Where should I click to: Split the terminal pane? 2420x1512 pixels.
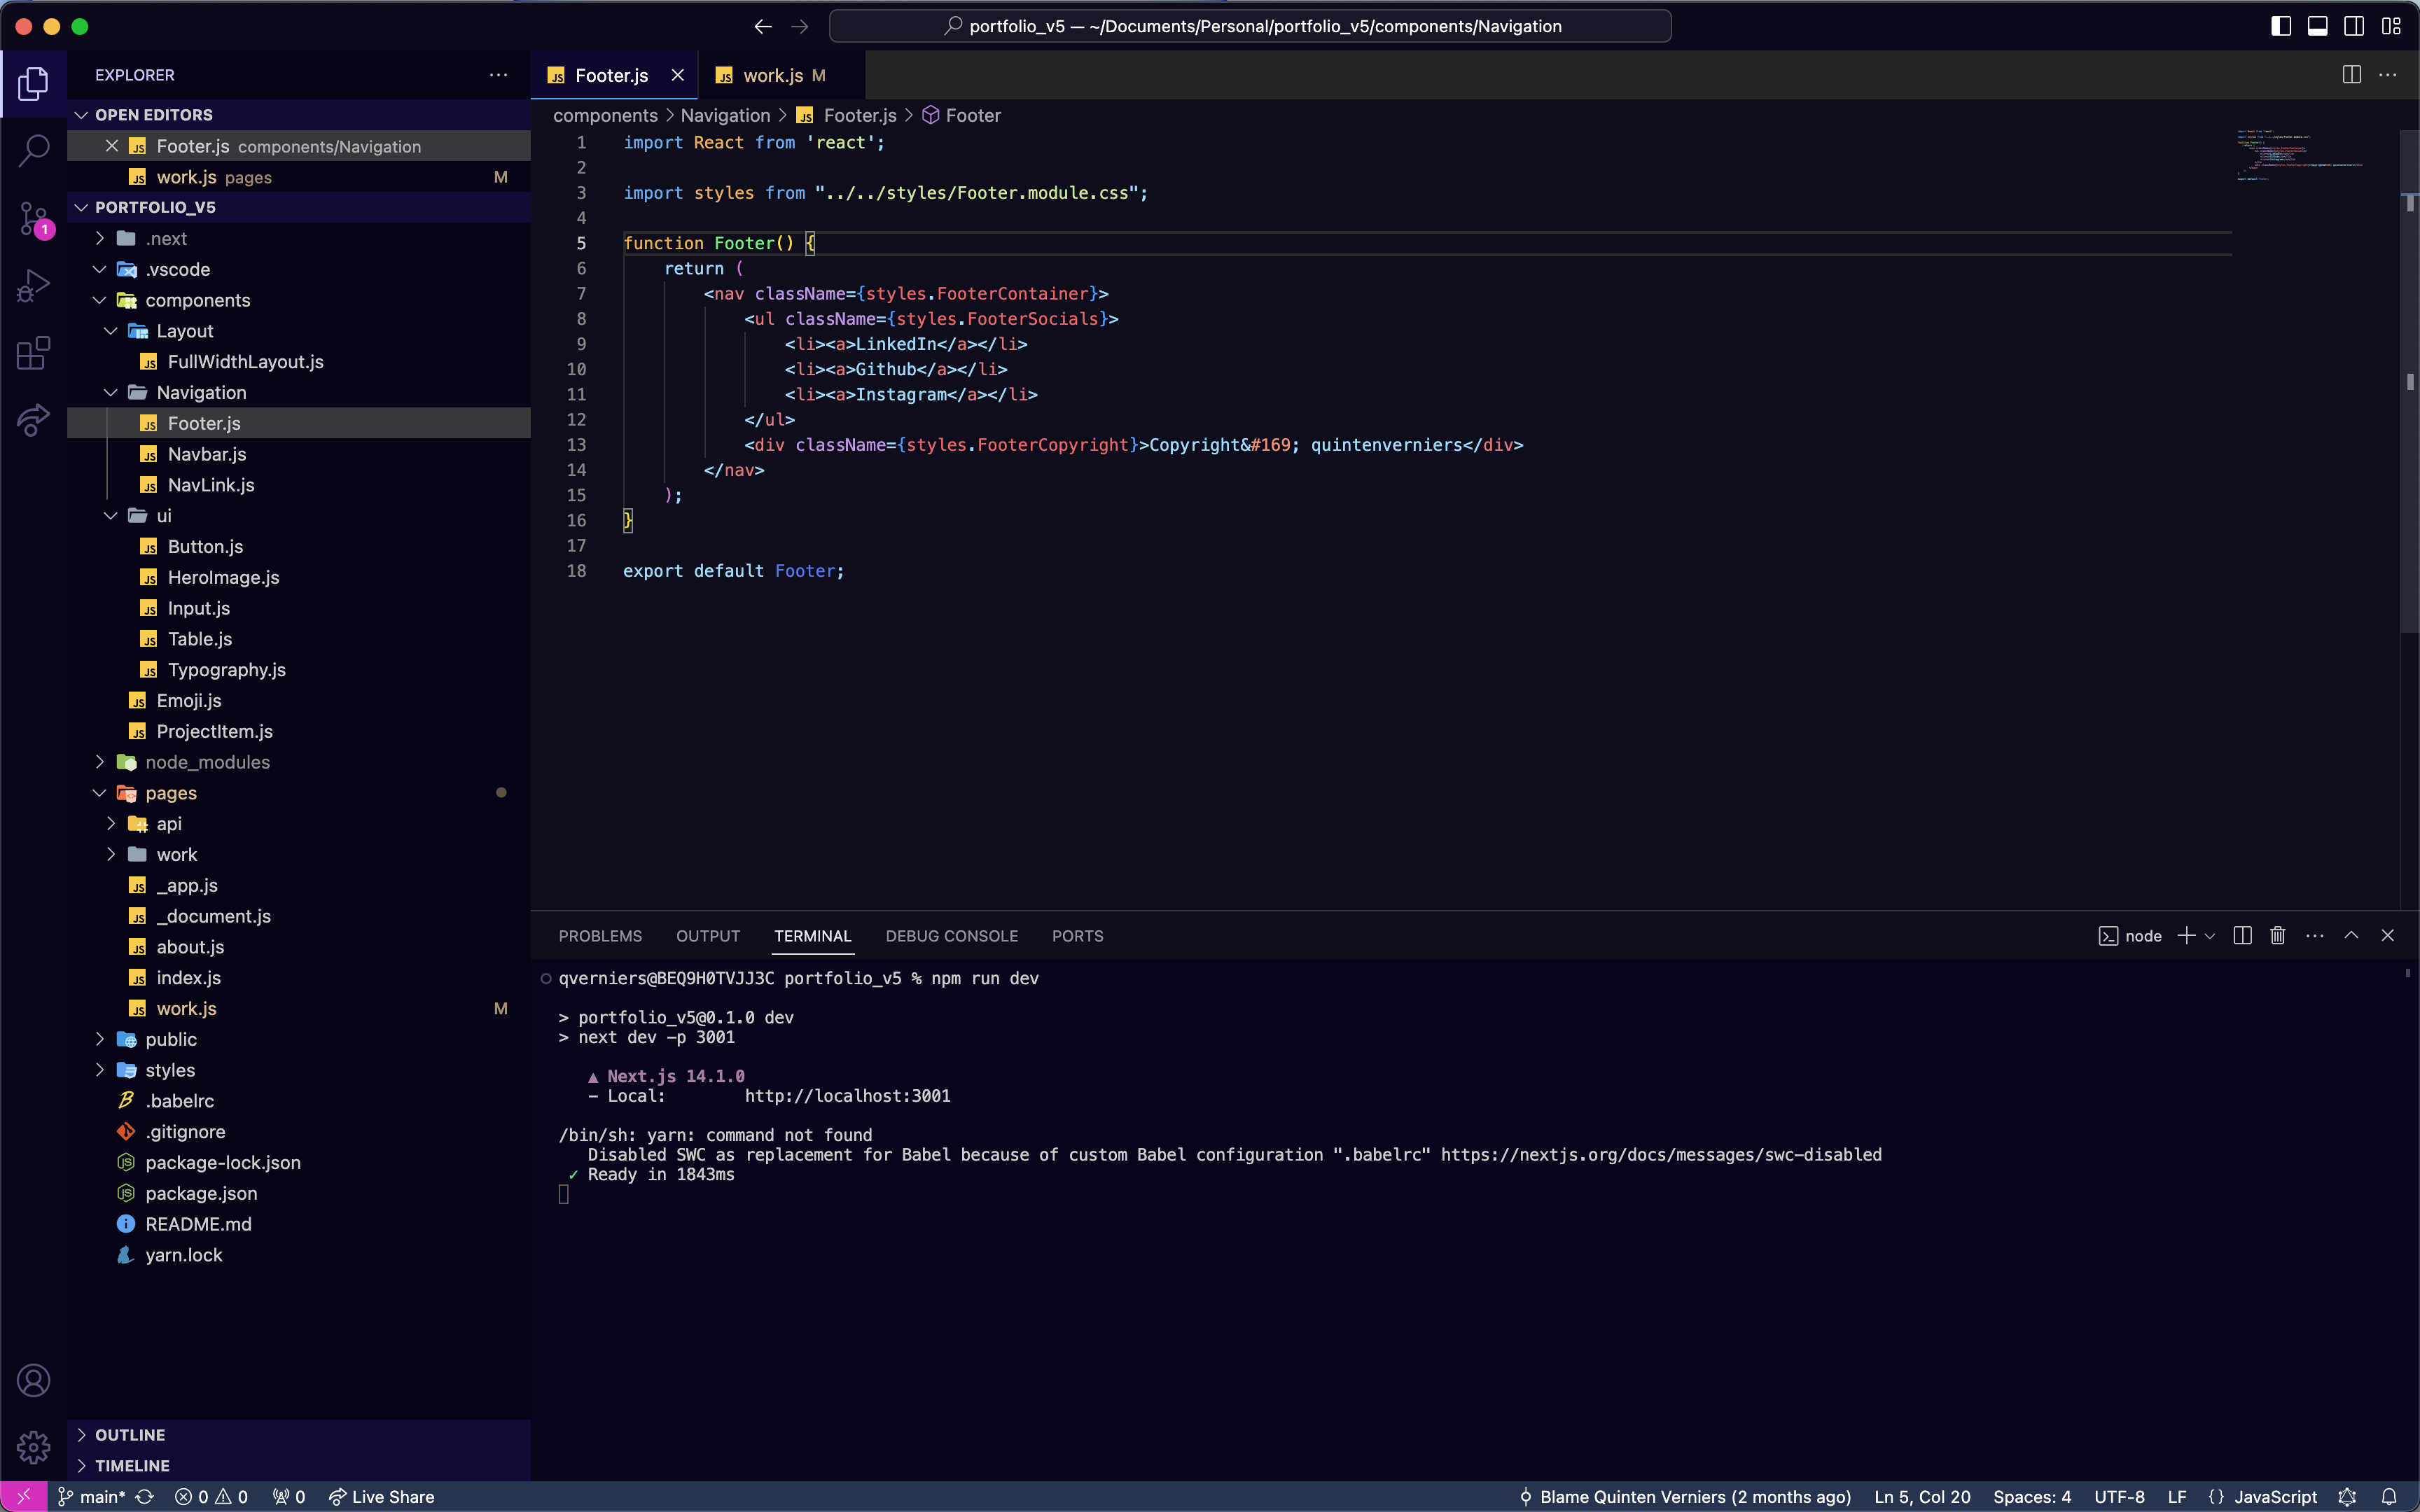pos(2242,936)
